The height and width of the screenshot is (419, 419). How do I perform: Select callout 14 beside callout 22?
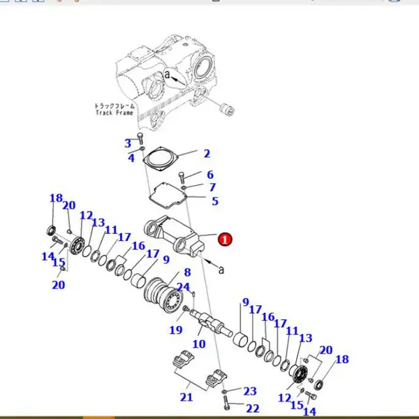309,412
